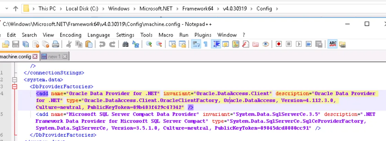
Task: Maximize the Notepad++ window
Action: pyautogui.click(x=367, y=24)
